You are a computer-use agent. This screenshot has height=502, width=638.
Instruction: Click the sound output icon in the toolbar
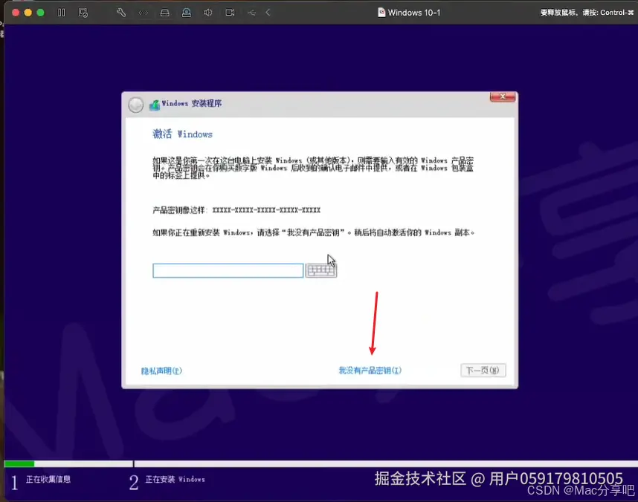(x=208, y=13)
